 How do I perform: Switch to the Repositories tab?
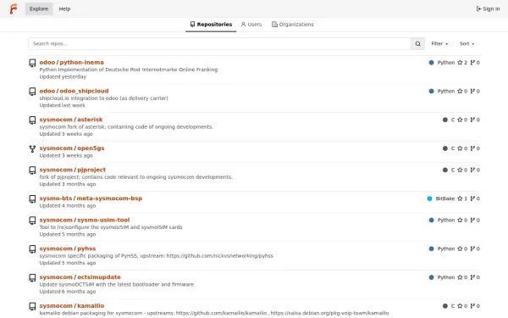pyautogui.click(x=211, y=25)
